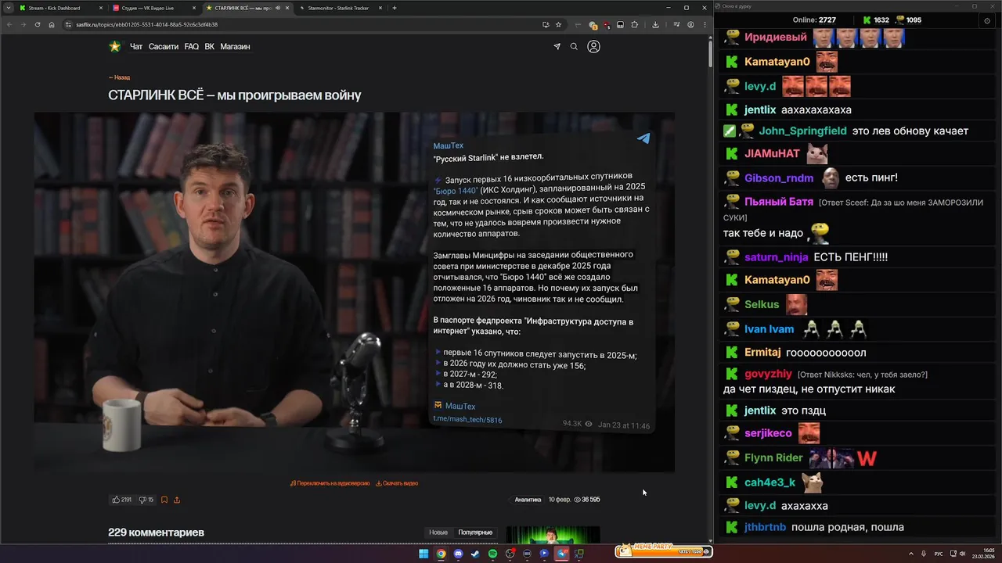Open Windows Start menu

pyautogui.click(x=424, y=554)
